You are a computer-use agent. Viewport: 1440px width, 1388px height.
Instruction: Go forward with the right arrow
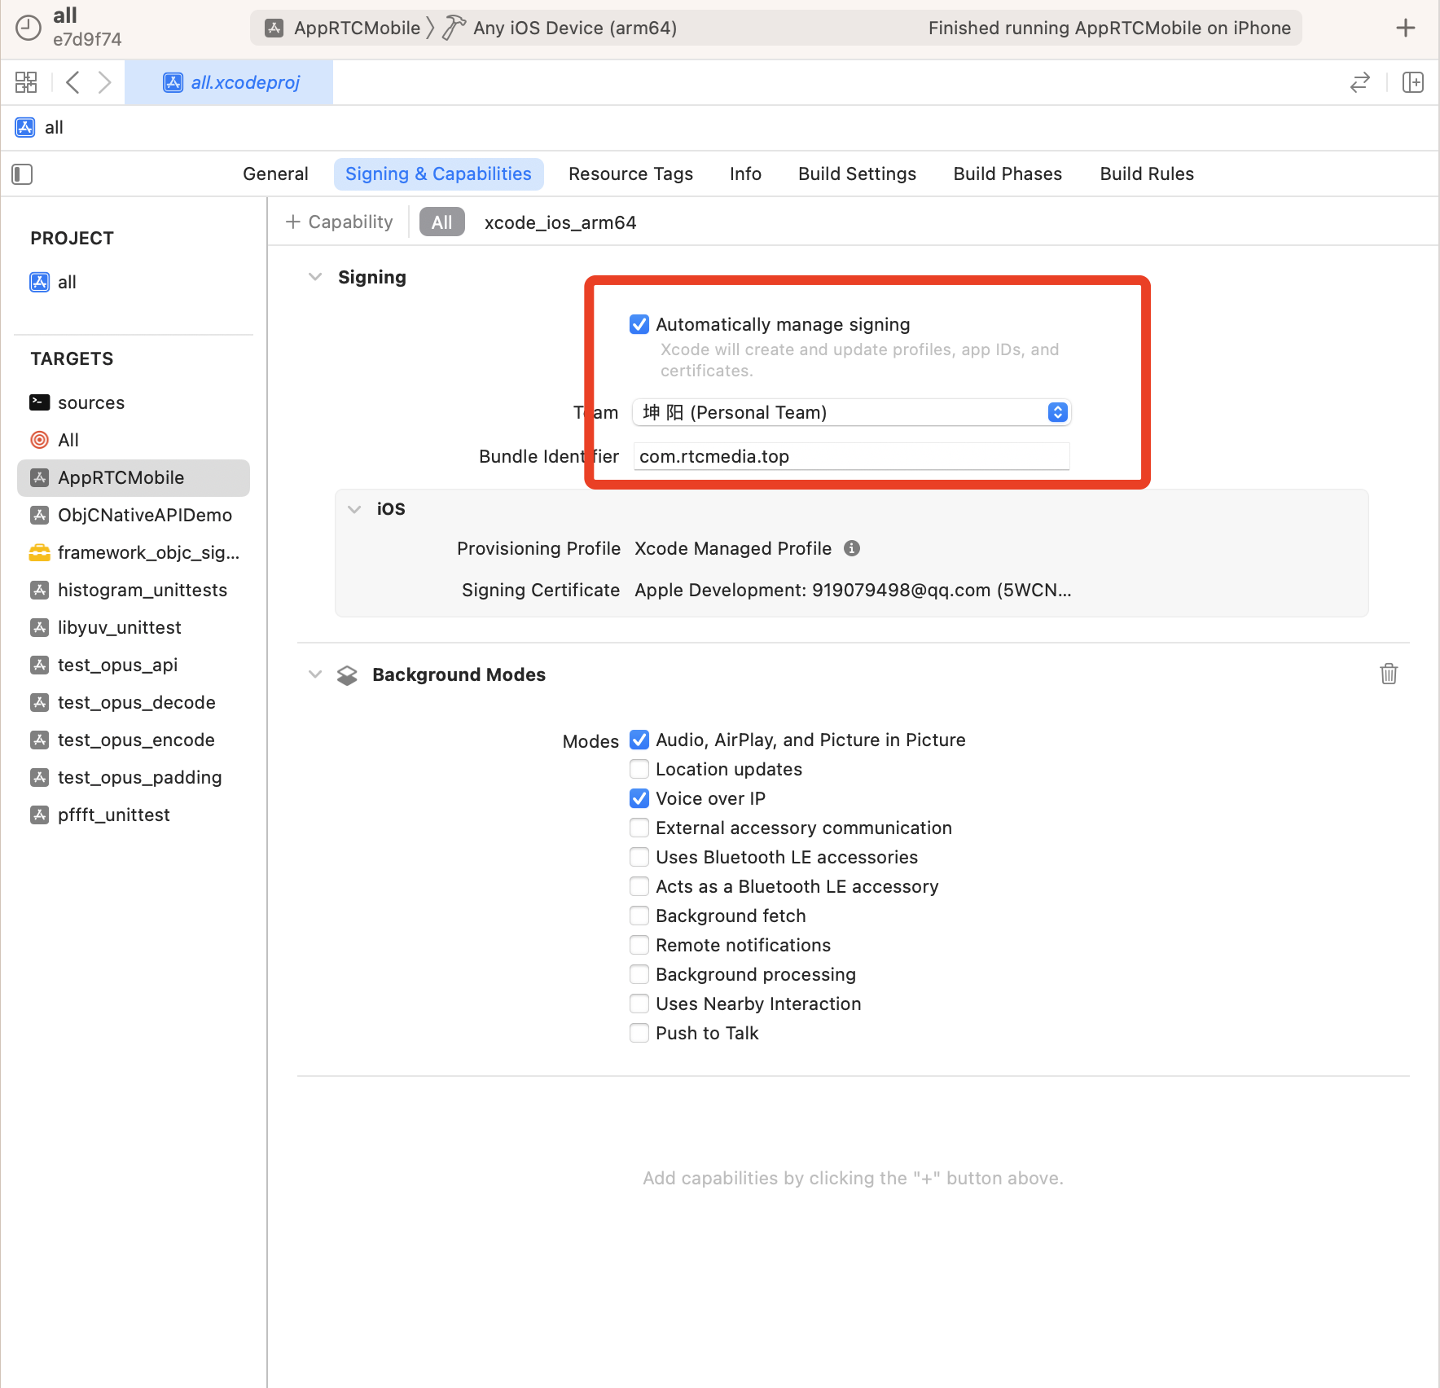click(104, 82)
